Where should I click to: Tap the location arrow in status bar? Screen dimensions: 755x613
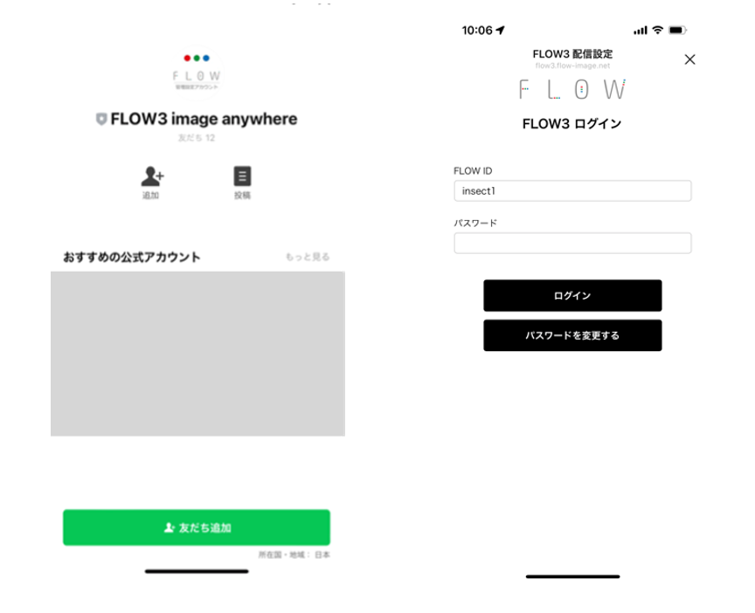[501, 31]
